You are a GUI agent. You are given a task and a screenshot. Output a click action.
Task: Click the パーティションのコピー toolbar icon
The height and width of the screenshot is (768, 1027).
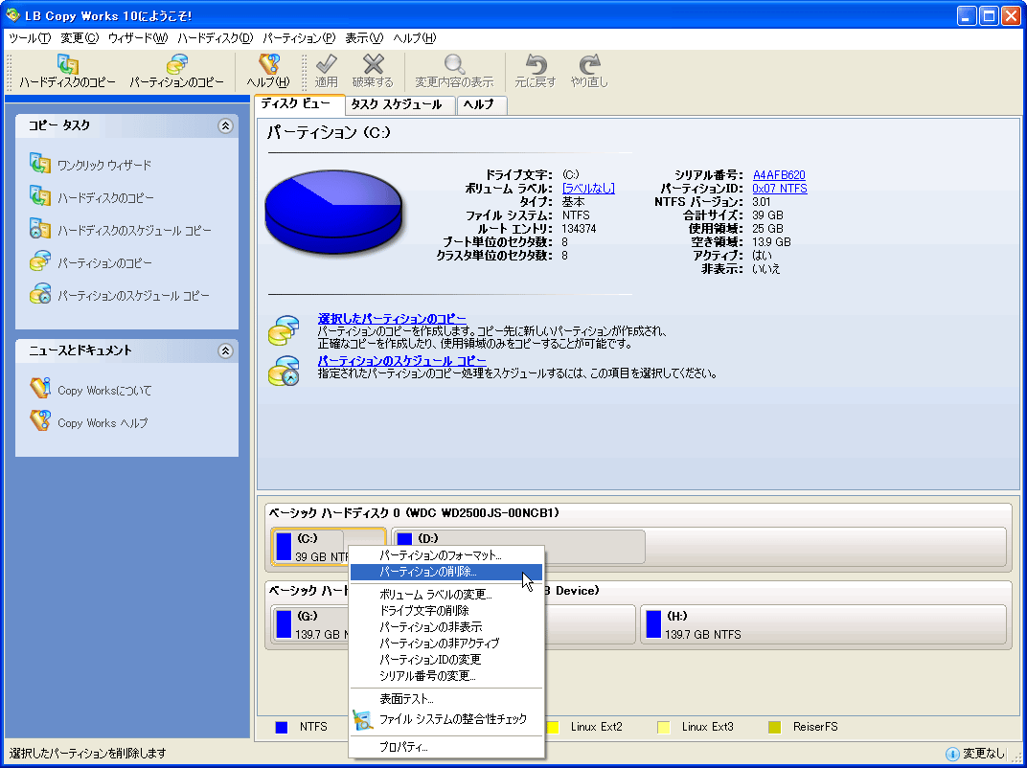tap(177, 64)
